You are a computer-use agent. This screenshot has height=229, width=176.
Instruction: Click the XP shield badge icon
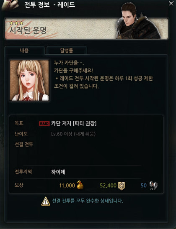coord(122,186)
